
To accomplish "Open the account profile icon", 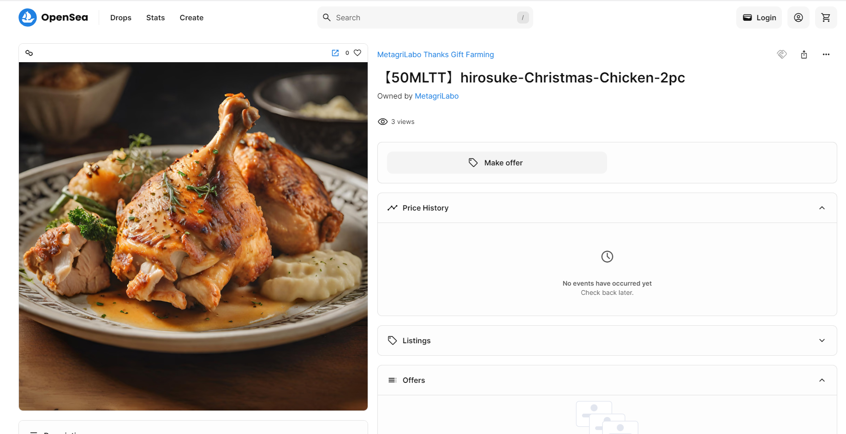I will pyautogui.click(x=798, y=18).
